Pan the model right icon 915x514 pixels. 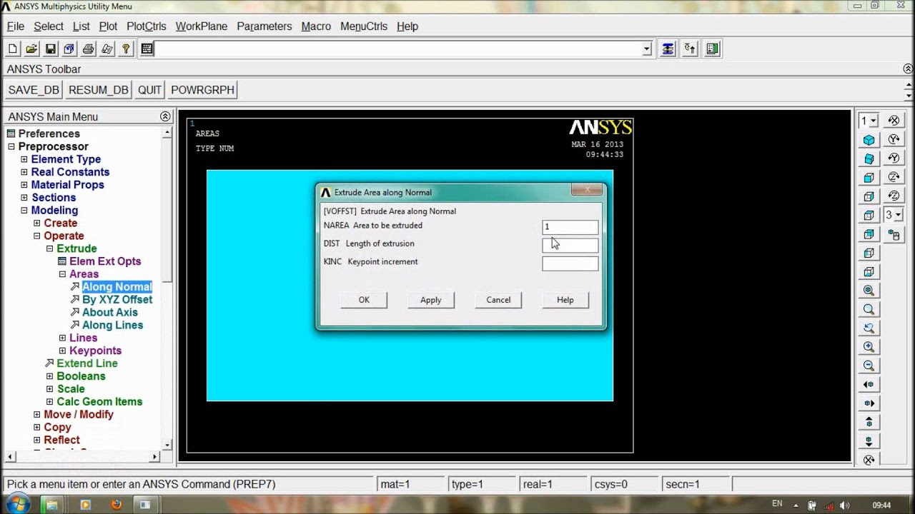(869, 403)
